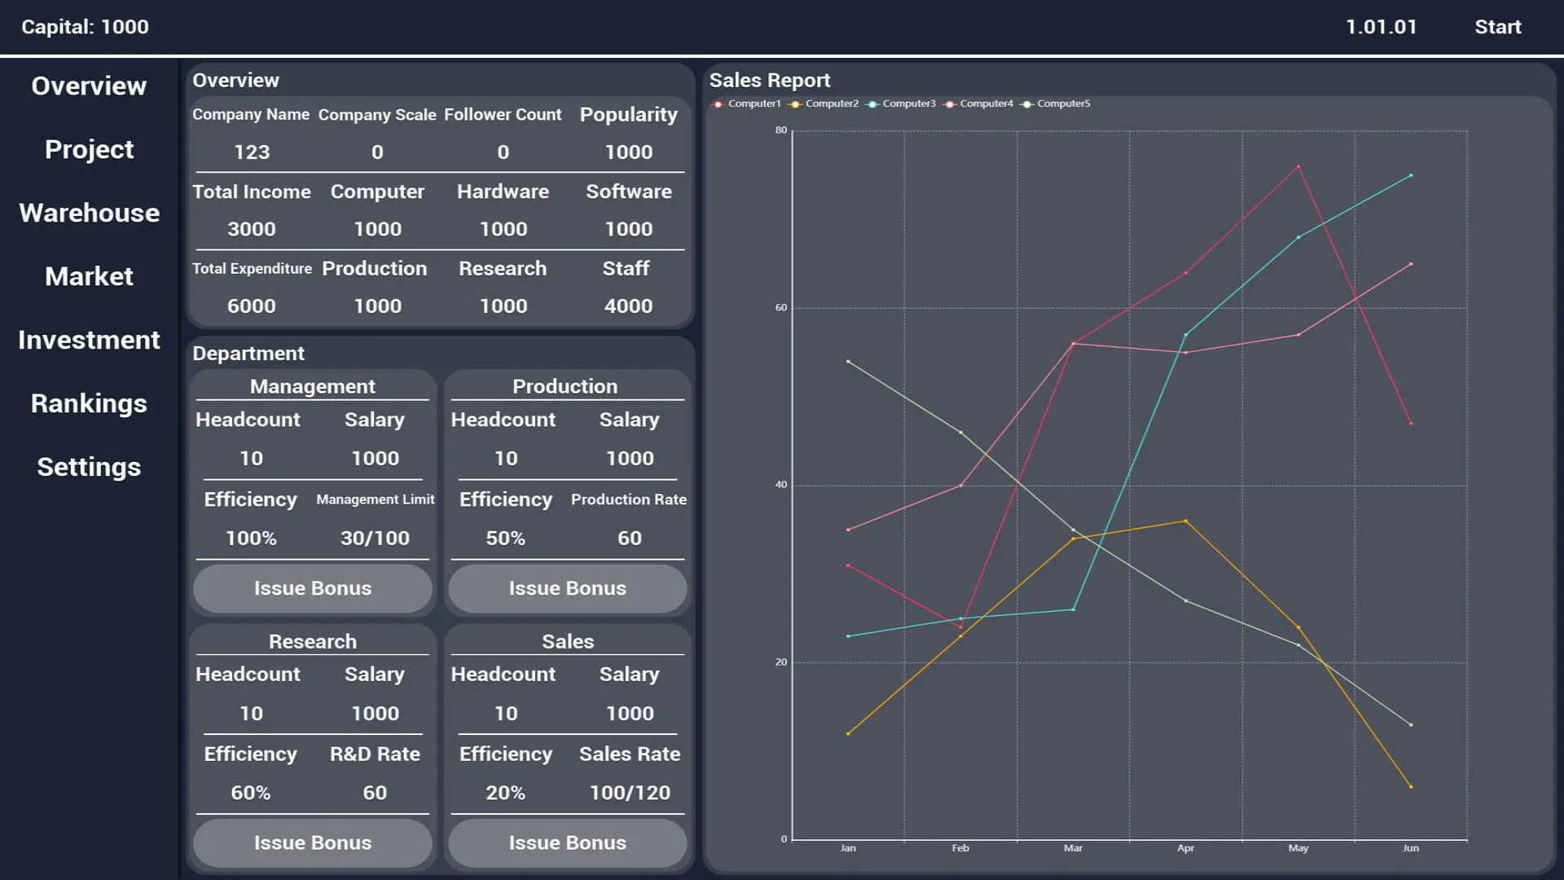Toggle Computer2 series in chart legend
This screenshot has height=880, width=1564.
824,103
